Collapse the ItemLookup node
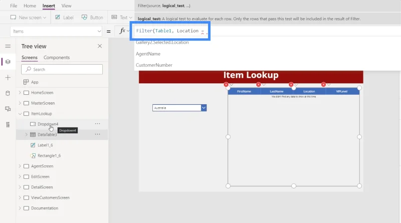The image size is (401, 223). tap(20, 114)
